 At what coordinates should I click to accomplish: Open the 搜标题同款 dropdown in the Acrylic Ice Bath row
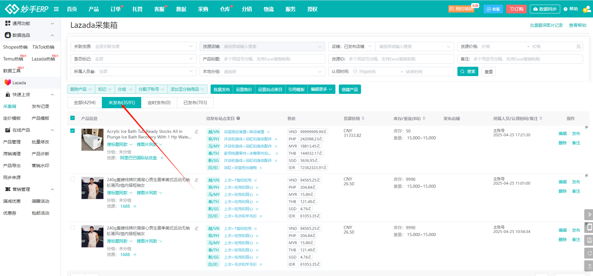point(120,144)
